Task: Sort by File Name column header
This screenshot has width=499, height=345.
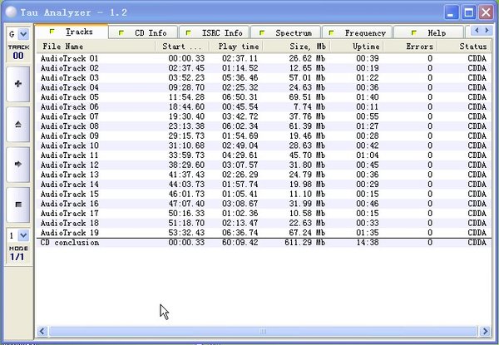Action: point(96,47)
